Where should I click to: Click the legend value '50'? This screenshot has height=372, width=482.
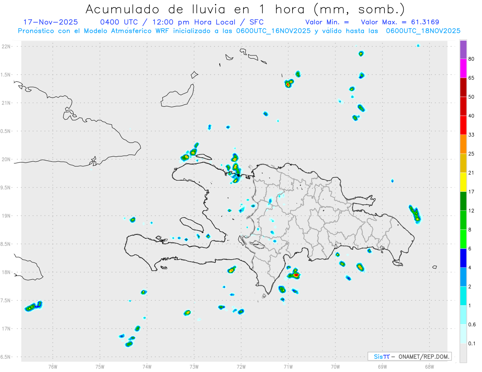(x=472, y=97)
